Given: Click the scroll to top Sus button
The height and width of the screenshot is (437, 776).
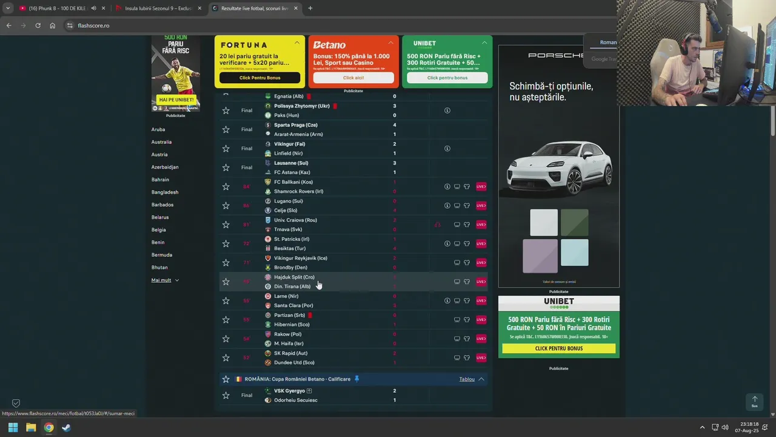Looking at the screenshot, I should click(x=755, y=402).
